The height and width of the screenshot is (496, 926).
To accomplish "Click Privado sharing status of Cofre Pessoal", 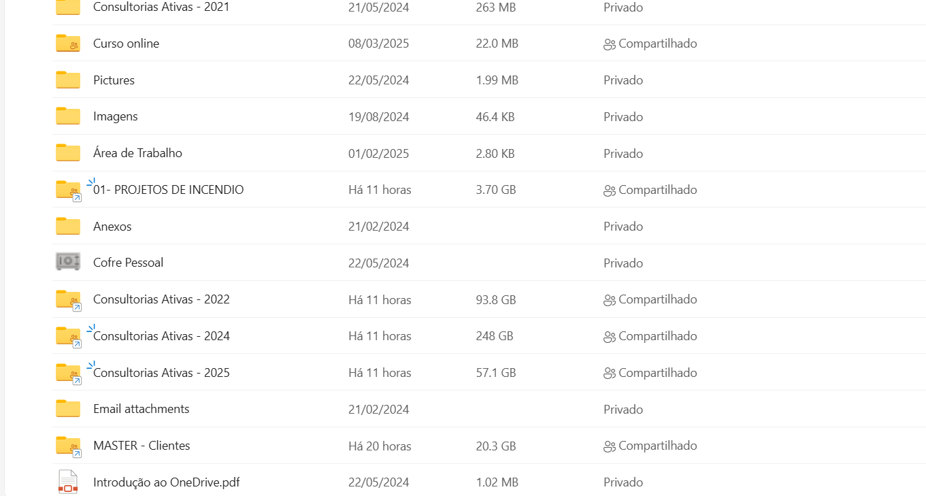I will click(x=623, y=263).
